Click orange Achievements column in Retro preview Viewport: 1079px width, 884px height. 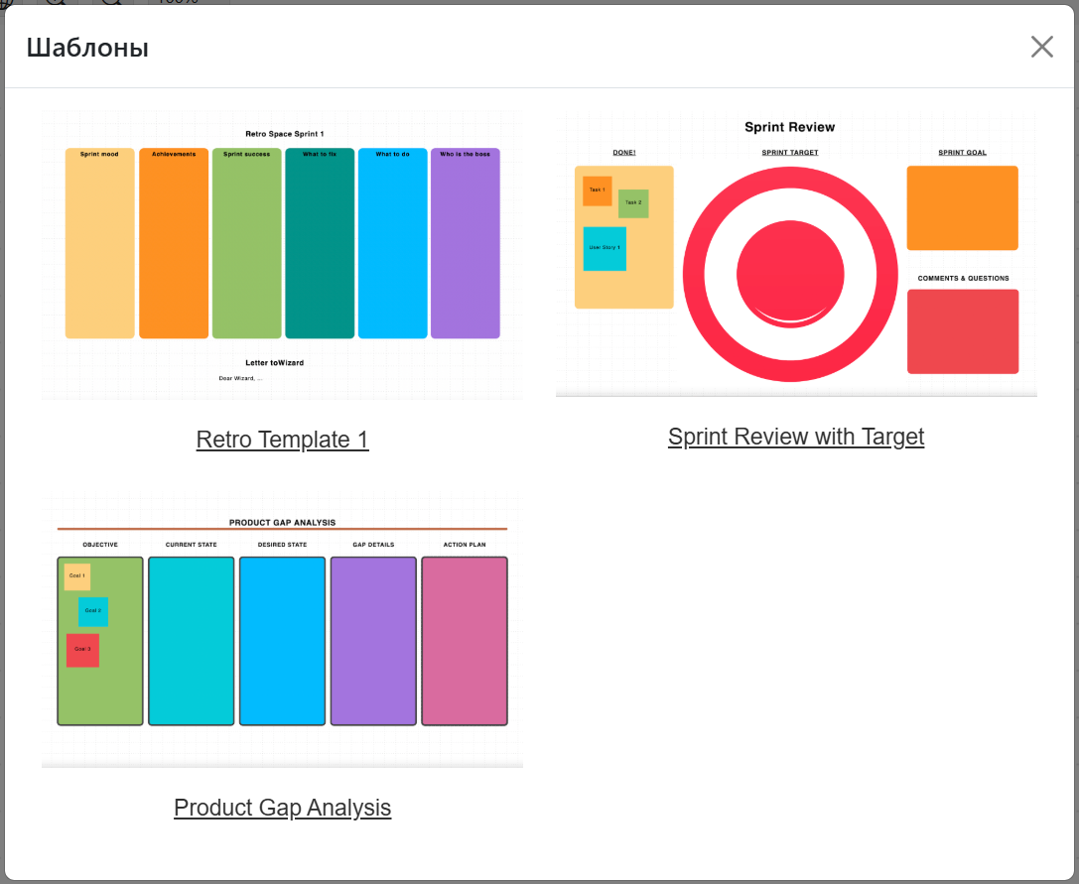pos(174,248)
